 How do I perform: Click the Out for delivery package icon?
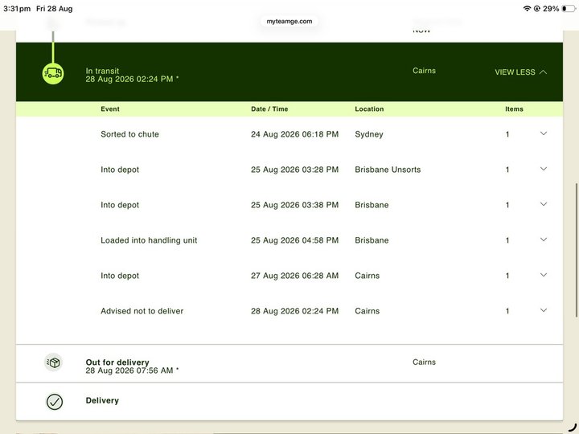tap(54, 362)
